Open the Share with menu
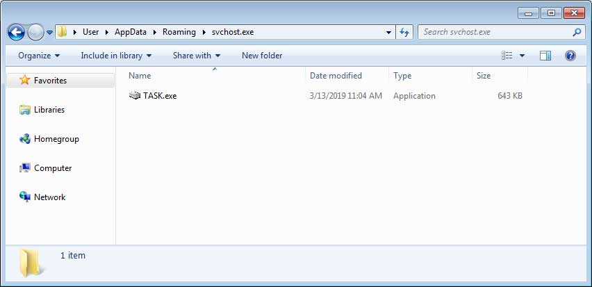Image resolution: width=592 pixels, height=287 pixels. pyautogui.click(x=197, y=56)
